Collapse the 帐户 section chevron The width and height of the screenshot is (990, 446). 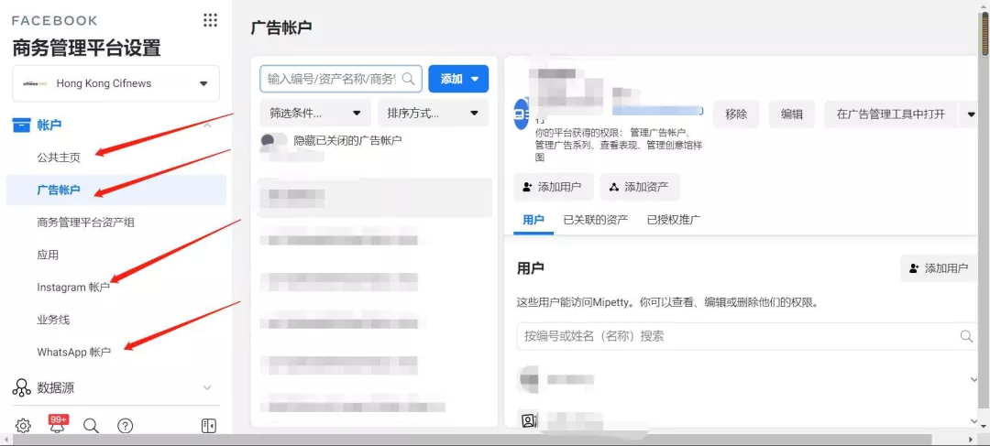tap(207, 125)
